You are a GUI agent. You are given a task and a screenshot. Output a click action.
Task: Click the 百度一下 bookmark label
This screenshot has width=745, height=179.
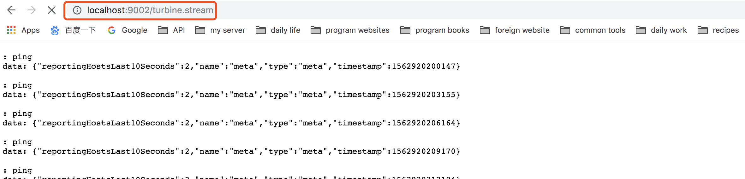click(x=80, y=30)
